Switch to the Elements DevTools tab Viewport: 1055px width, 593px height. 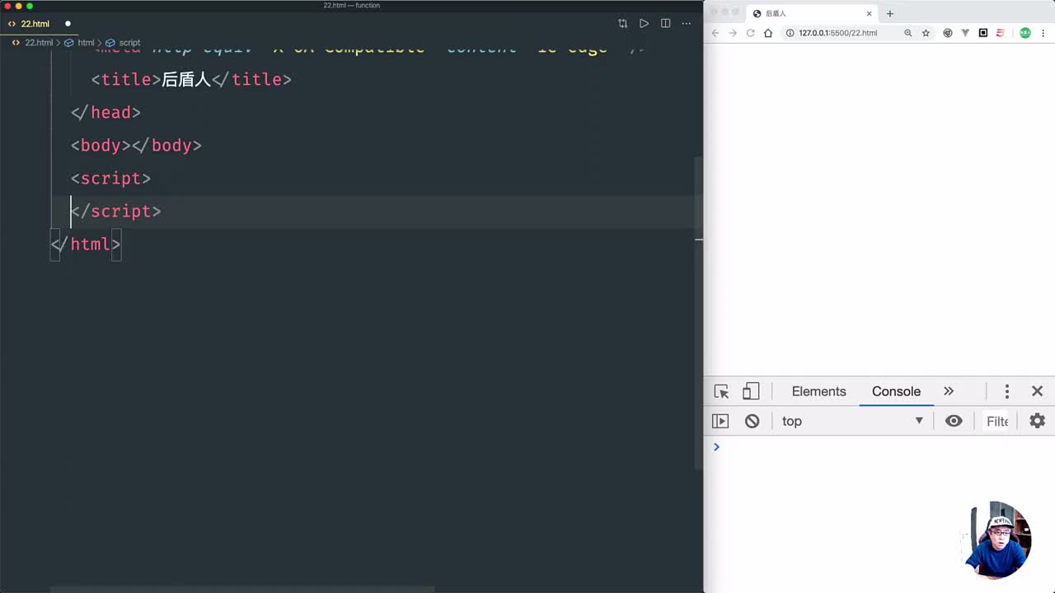[818, 391]
